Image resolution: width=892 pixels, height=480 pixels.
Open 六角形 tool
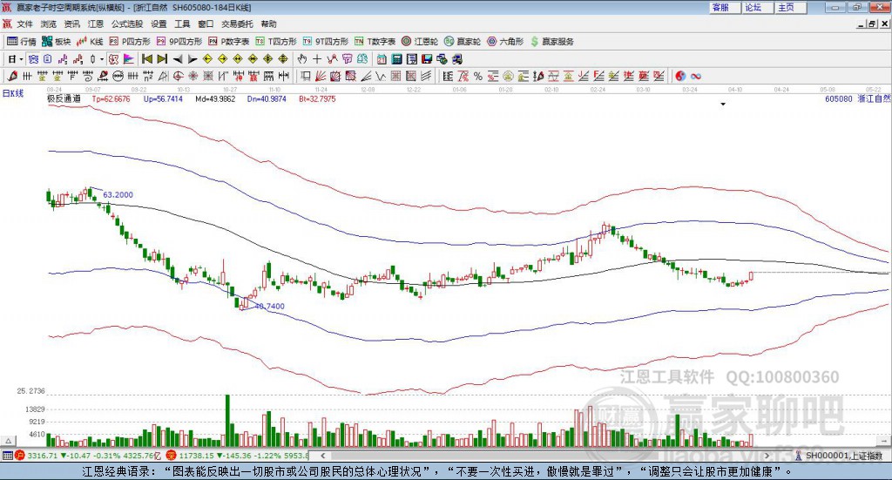pyautogui.click(x=505, y=42)
